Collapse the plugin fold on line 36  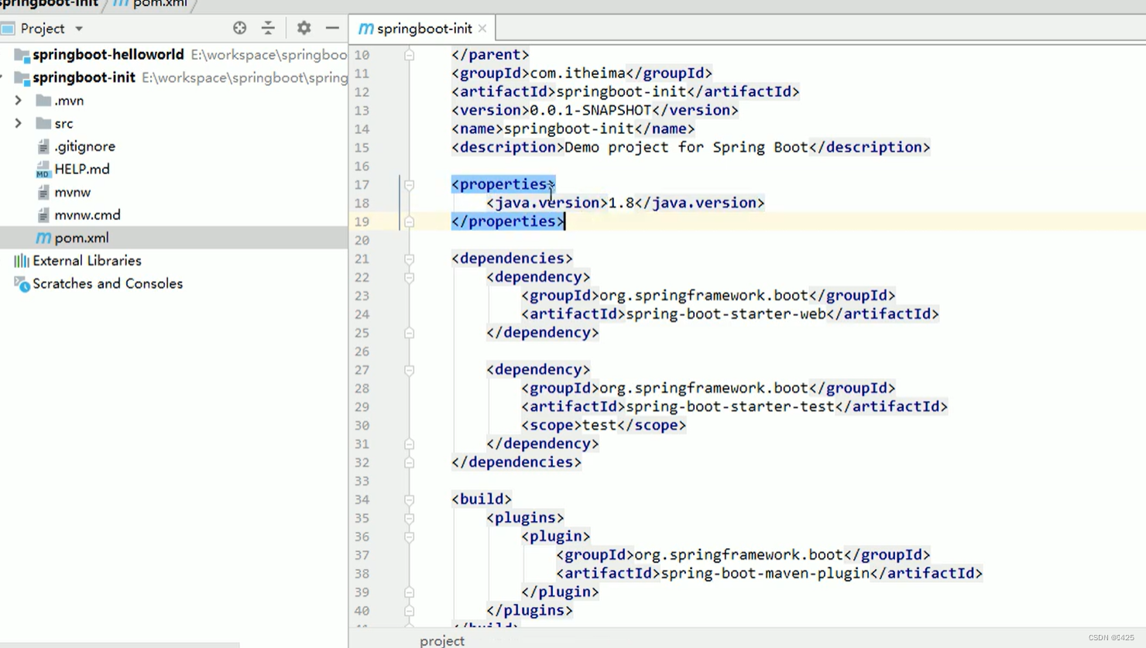(409, 537)
